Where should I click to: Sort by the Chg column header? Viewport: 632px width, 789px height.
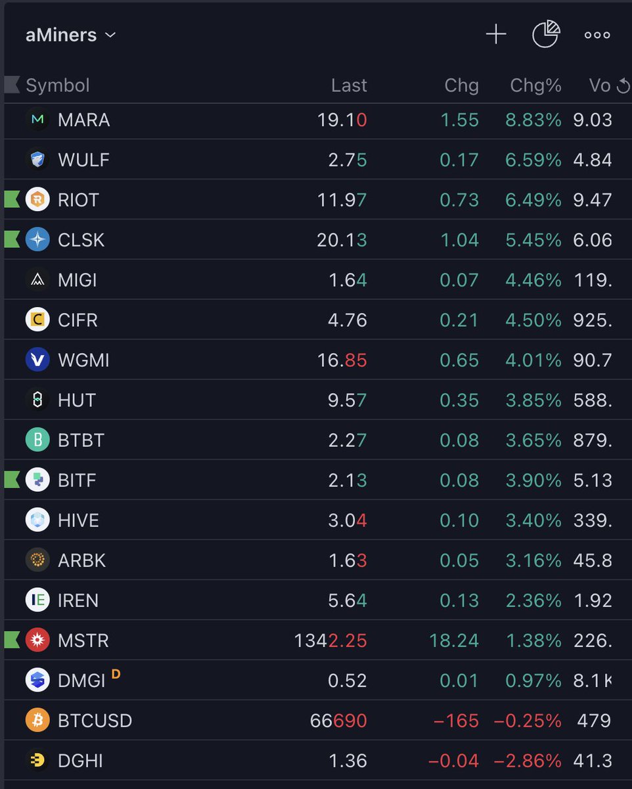(x=461, y=85)
